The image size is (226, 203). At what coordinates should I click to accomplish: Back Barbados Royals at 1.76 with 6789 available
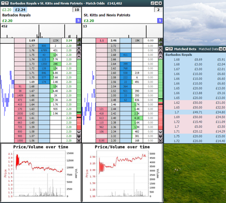[x=44, y=51]
